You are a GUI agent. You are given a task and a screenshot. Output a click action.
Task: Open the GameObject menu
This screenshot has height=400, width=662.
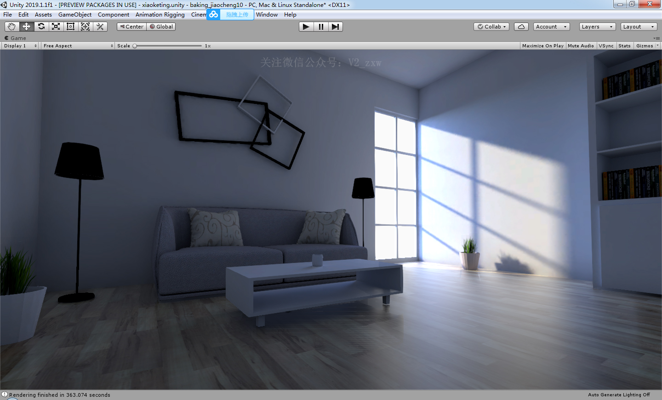[75, 15]
